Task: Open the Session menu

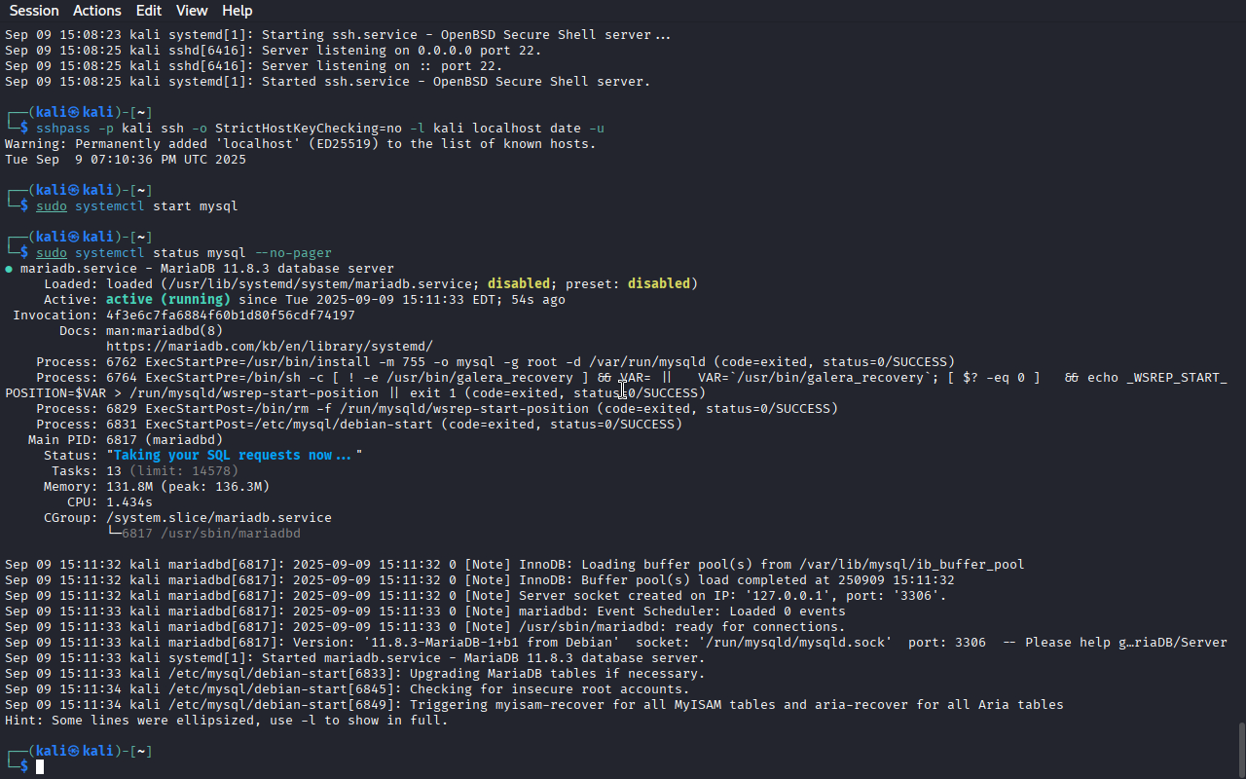Action: (34, 11)
